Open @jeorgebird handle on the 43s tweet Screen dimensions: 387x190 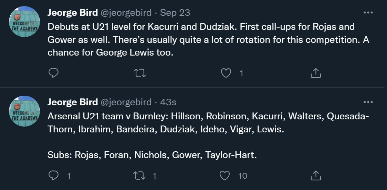126,102
